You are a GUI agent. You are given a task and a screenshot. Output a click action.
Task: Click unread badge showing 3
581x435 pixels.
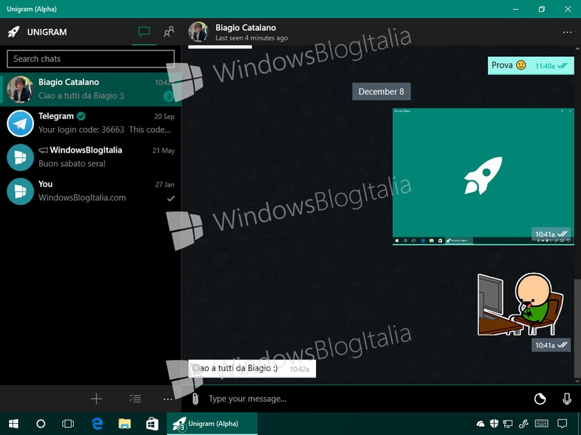point(169,97)
